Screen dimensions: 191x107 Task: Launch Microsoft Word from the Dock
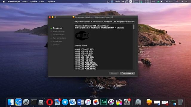pos(80,102)
